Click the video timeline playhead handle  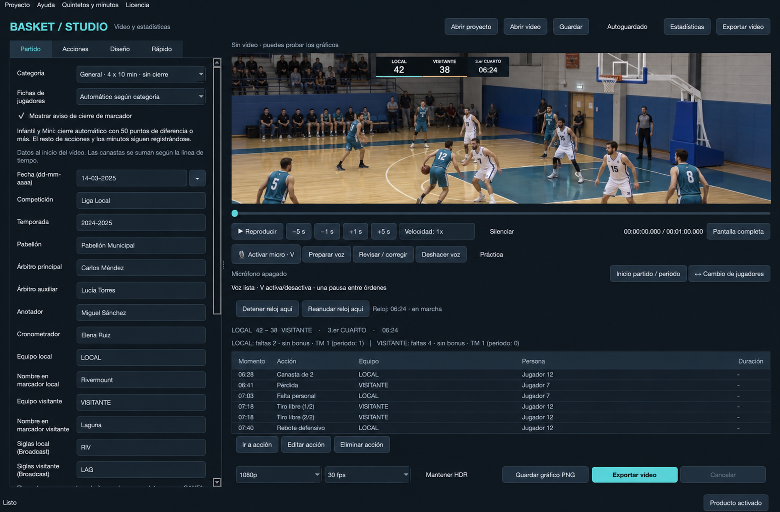[x=235, y=214]
